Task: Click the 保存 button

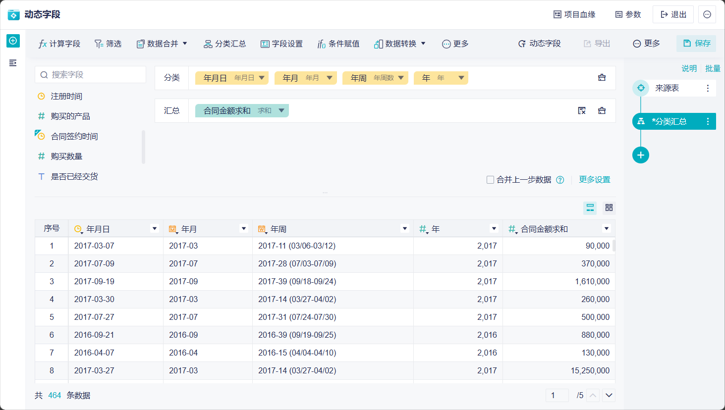Action: pyautogui.click(x=696, y=44)
